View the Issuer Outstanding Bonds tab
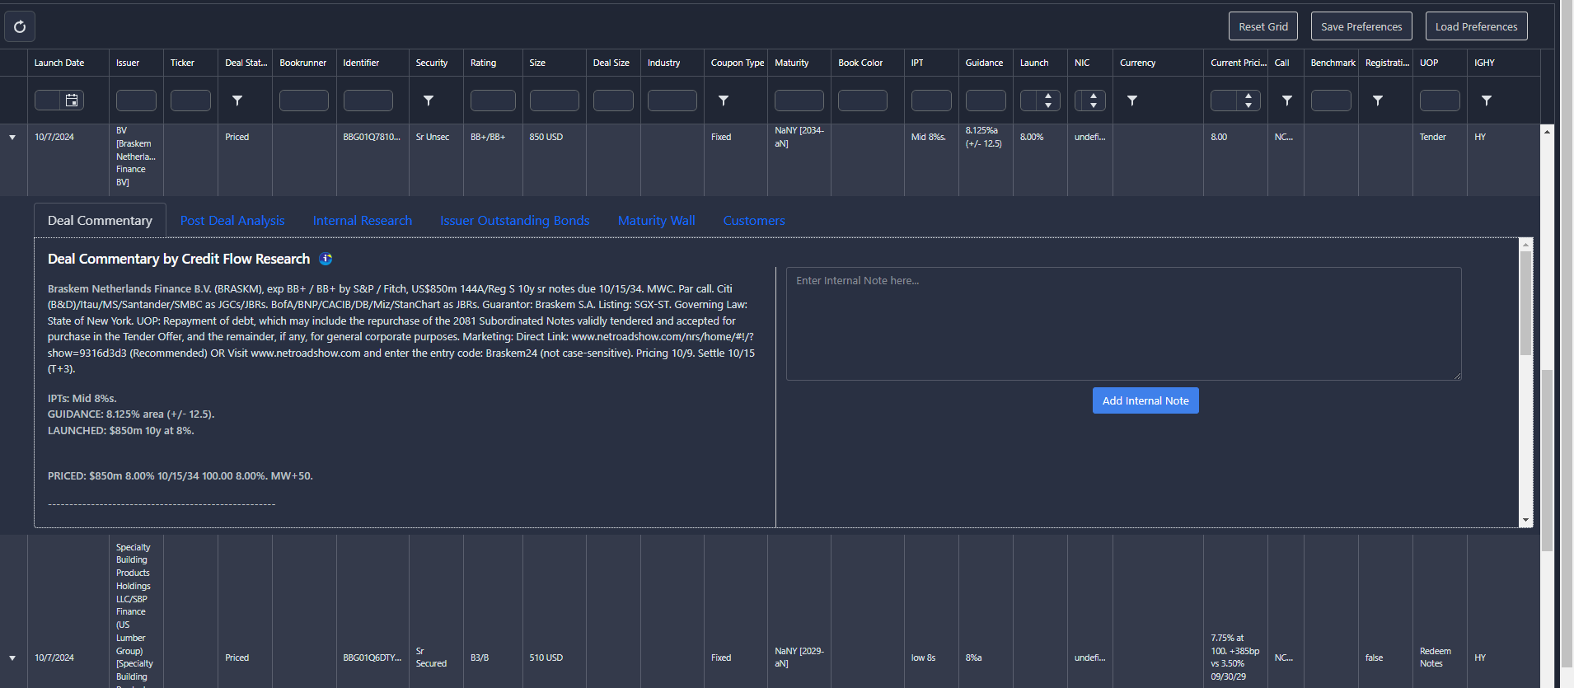The width and height of the screenshot is (1574, 688). pyautogui.click(x=515, y=221)
